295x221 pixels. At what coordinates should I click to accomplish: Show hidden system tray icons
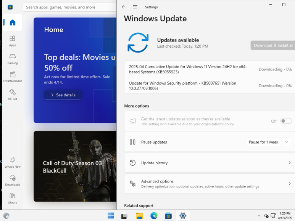[259, 216]
